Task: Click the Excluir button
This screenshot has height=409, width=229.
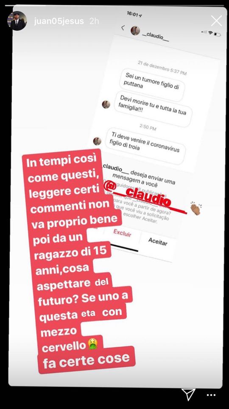Action: pyautogui.click(x=122, y=233)
